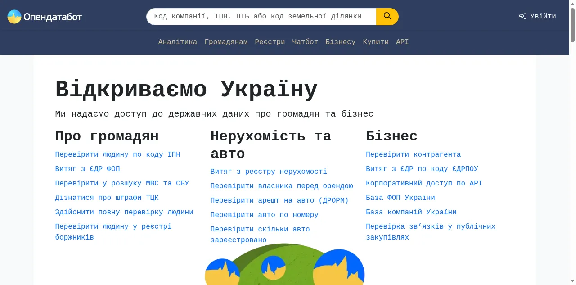Open Здійснити повну перевірку людини link
Screen dimensions: 576x285
pos(124,212)
